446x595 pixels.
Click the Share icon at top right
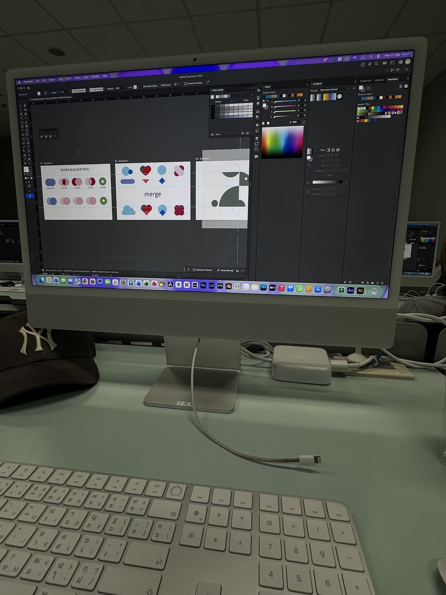363,64
